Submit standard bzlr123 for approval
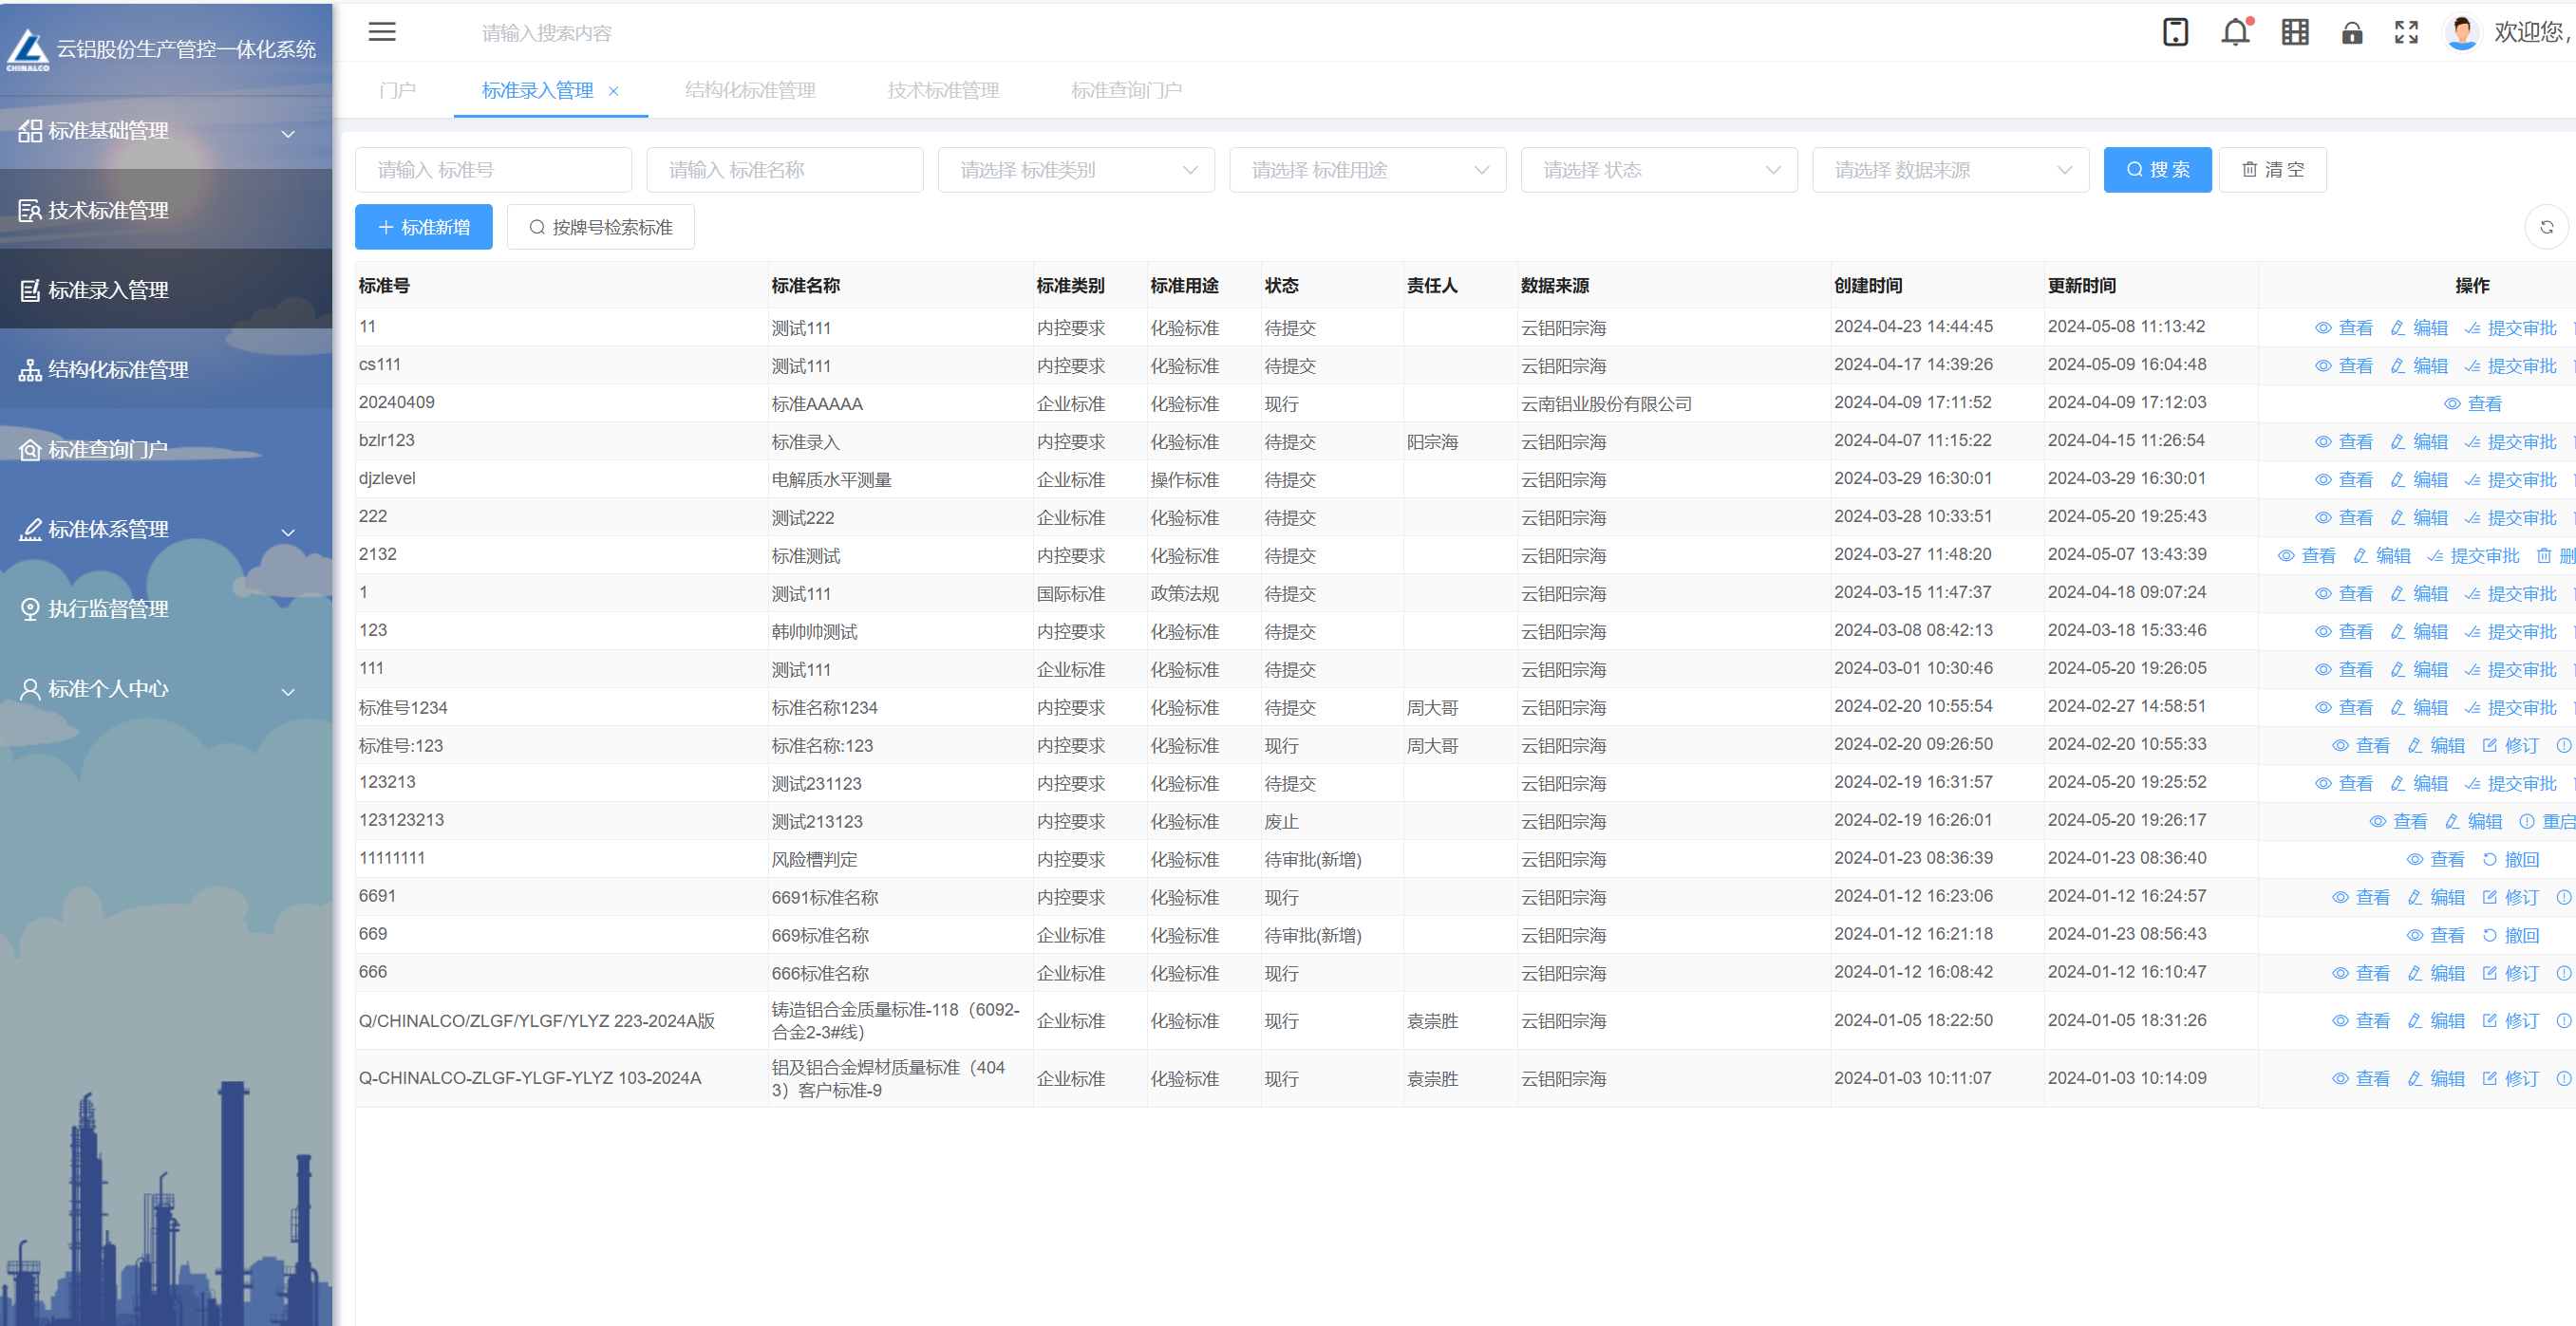 2510,442
